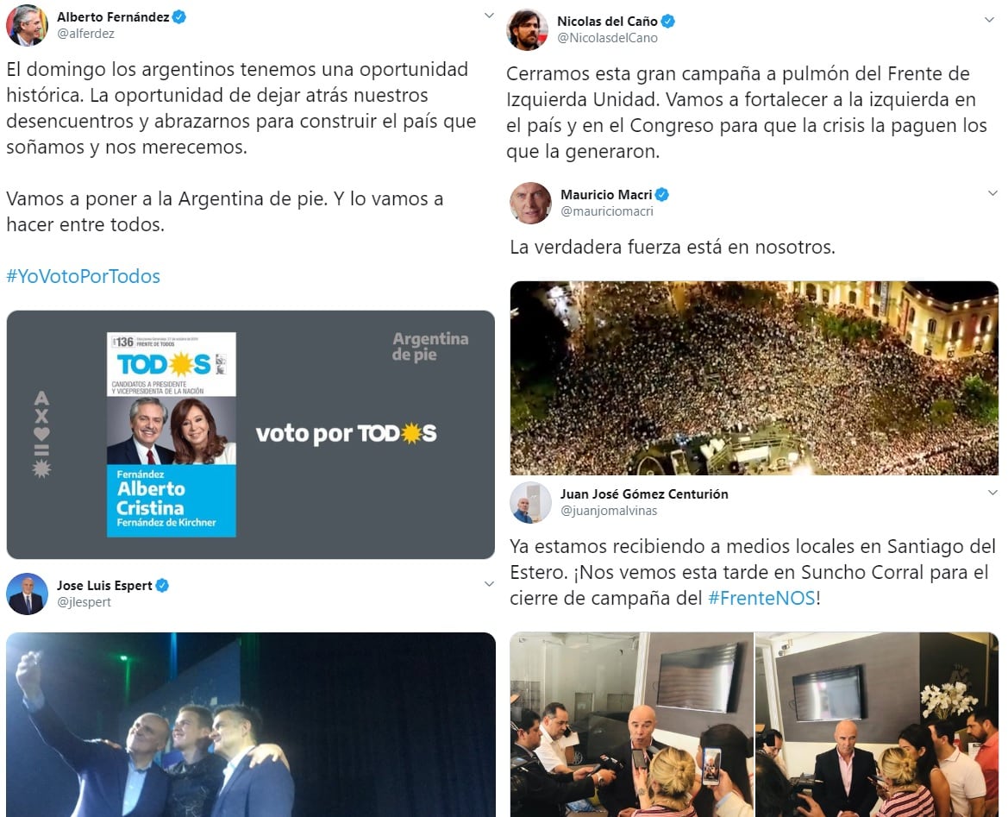
Task: Click Nicolas del Caño's profile picture
Action: [528, 29]
